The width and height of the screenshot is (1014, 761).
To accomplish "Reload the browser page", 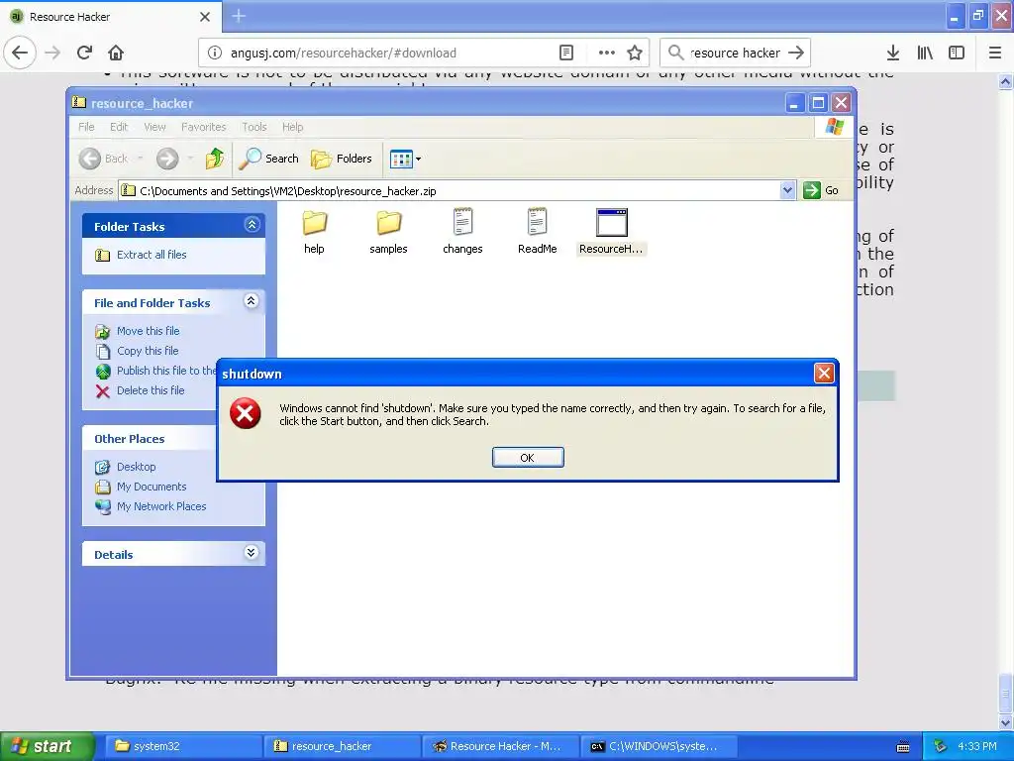I will pos(84,53).
